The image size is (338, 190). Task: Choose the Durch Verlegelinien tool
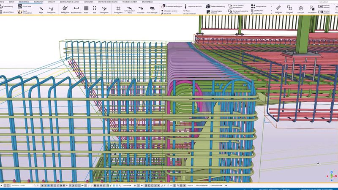(25, 12)
